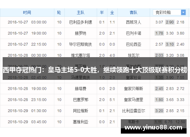The height and width of the screenshot is (137, 190).
Task: Click the 主队 column header
Action: click(x=81, y=12)
